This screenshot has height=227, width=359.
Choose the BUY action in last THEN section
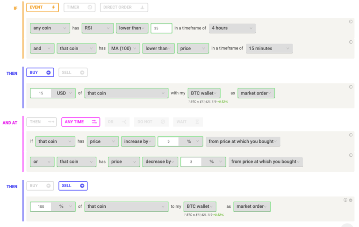[x=40, y=186]
